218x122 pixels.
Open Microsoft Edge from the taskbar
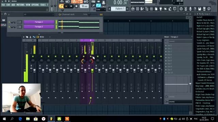pyautogui.click(x=20, y=119)
